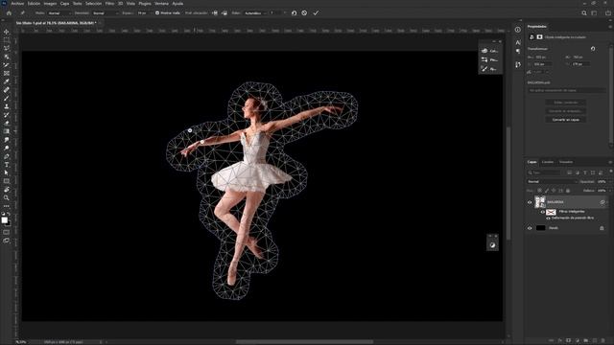
Task: Reset transform in Properties panel
Action: [593, 49]
